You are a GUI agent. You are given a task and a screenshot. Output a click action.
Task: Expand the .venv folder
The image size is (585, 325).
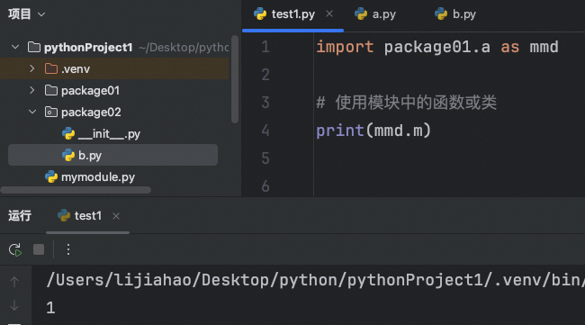(32, 68)
